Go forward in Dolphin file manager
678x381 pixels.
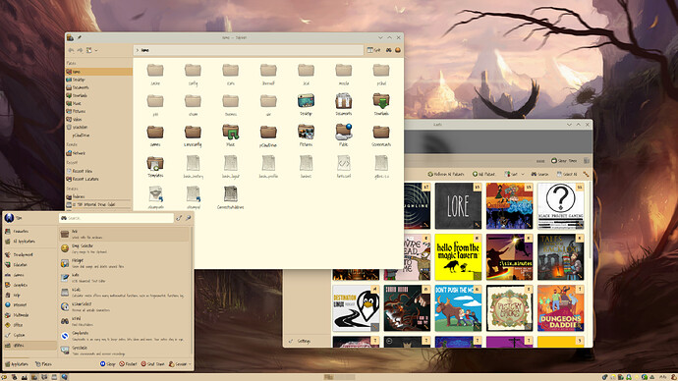[x=80, y=50]
